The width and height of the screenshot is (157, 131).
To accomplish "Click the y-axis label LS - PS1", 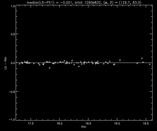I will (6, 63).
